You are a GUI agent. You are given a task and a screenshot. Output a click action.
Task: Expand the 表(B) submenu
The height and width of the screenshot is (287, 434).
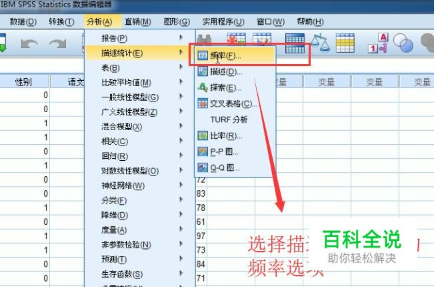(139, 67)
